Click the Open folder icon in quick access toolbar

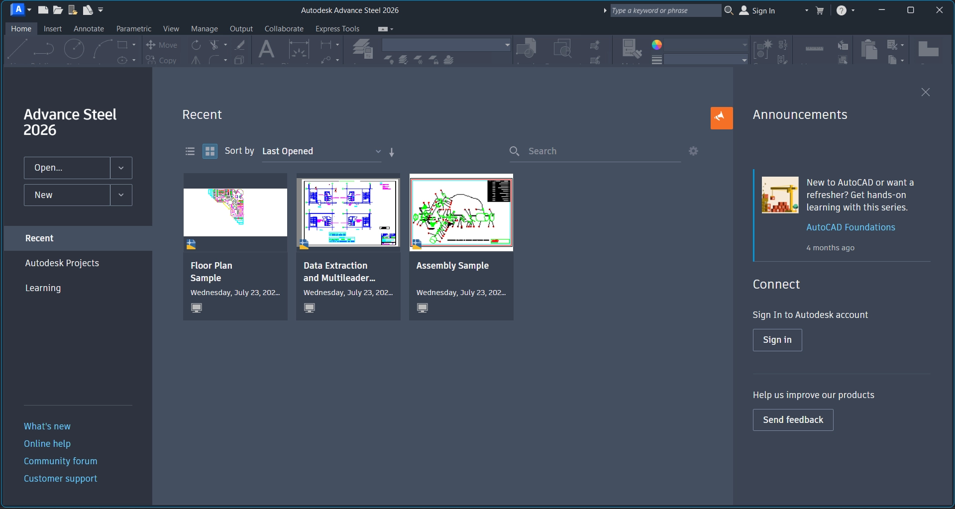58,10
